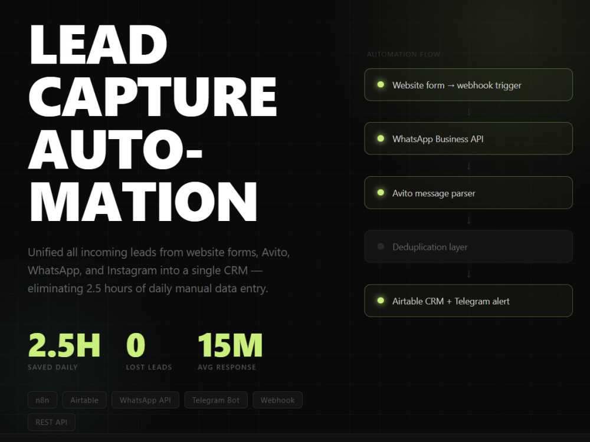Click the AVG RESPONSE label
This screenshot has width=590, height=442.
pos(227,367)
